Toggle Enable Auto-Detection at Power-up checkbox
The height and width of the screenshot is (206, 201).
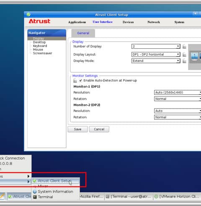80,81
